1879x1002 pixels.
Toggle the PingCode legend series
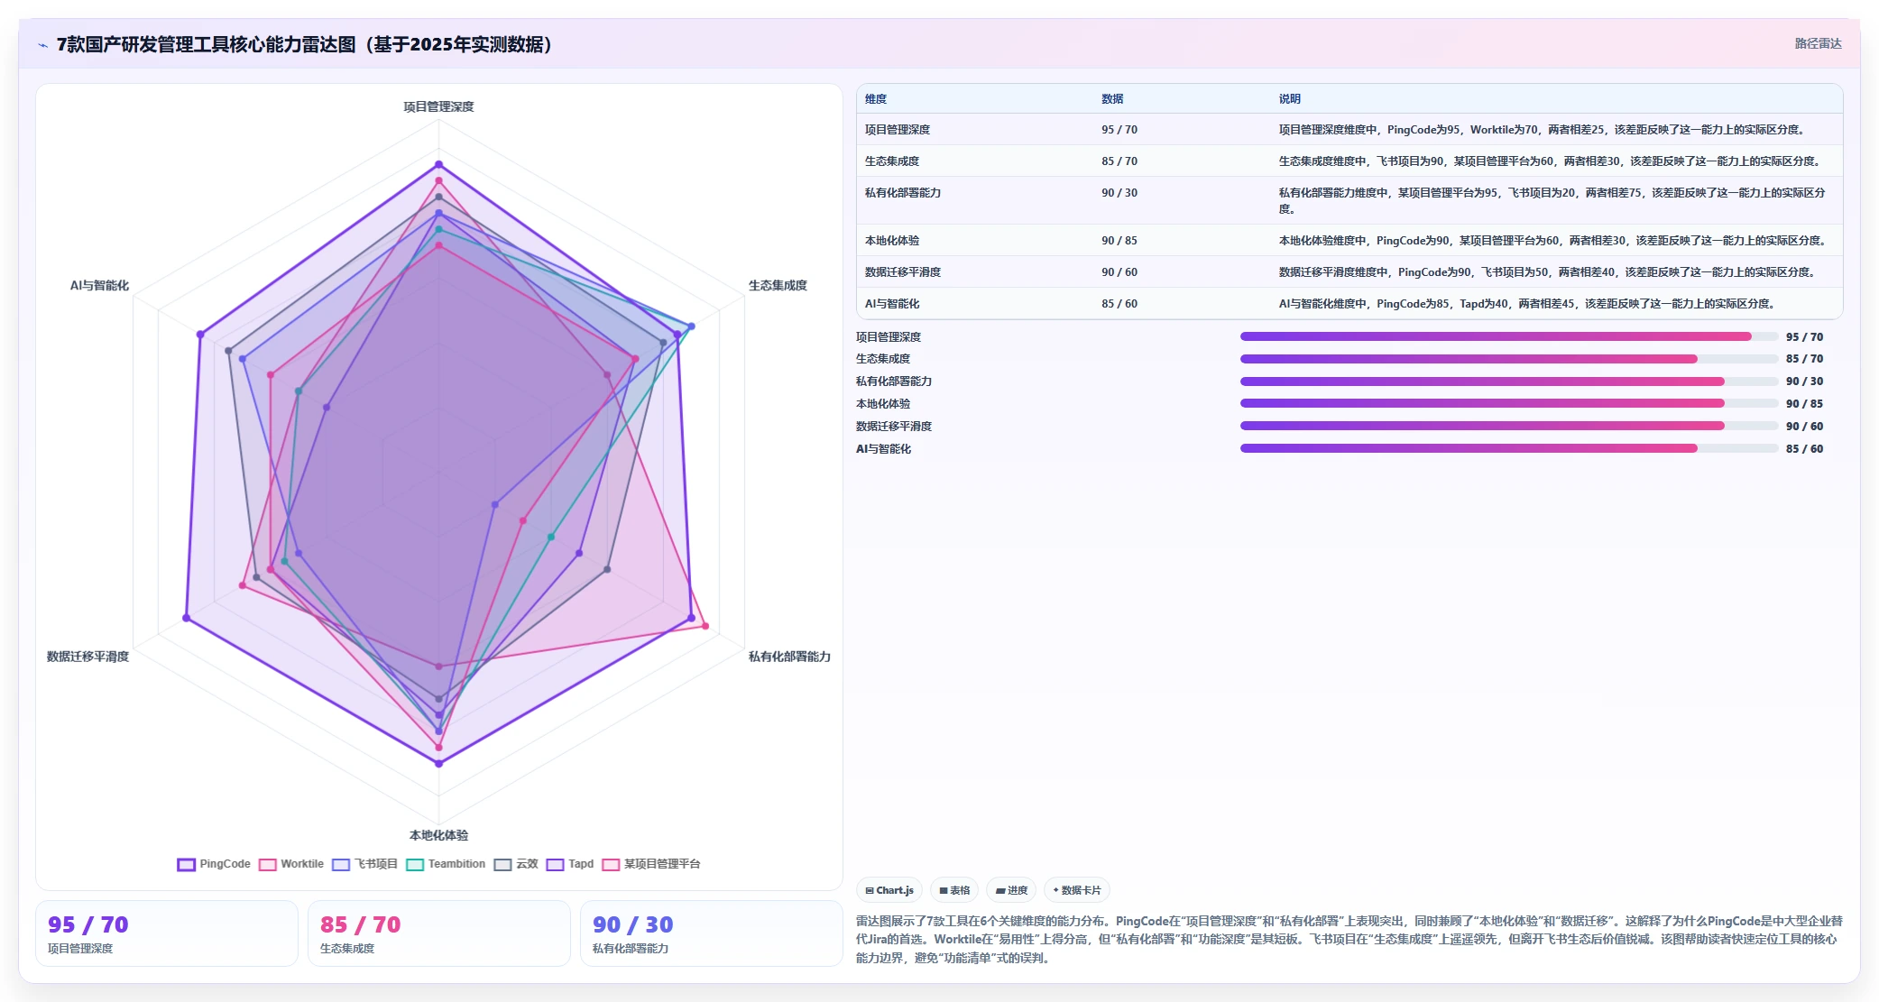214,864
